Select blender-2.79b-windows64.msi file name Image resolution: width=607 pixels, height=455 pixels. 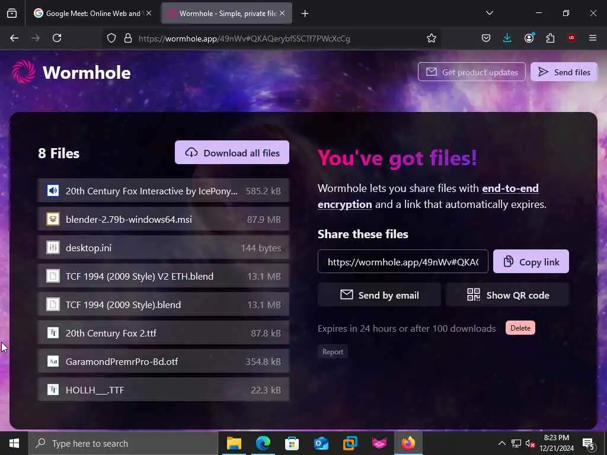(x=129, y=219)
